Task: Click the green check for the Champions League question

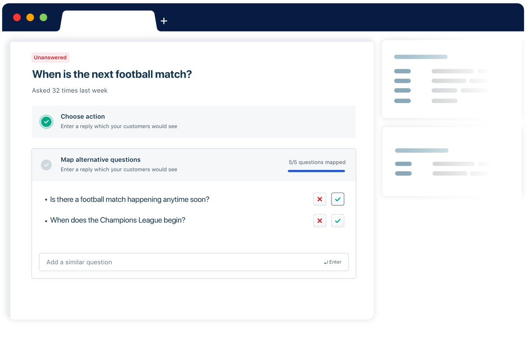Action: coord(338,221)
